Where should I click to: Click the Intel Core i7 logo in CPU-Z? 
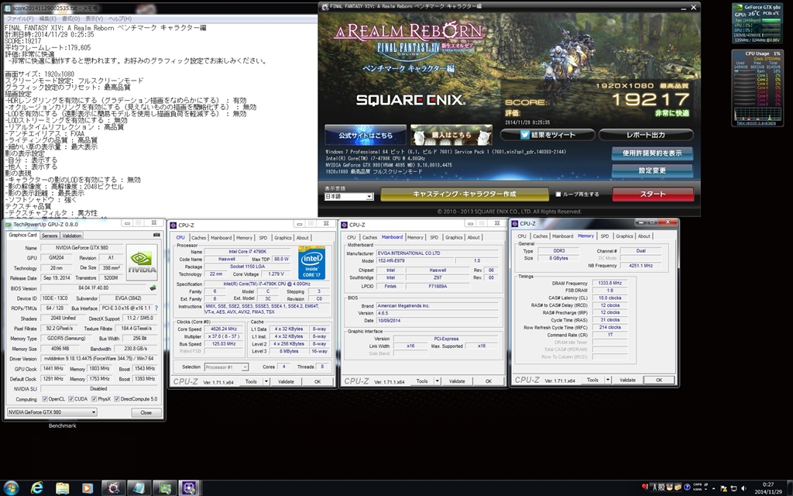(x=311, y=263)
